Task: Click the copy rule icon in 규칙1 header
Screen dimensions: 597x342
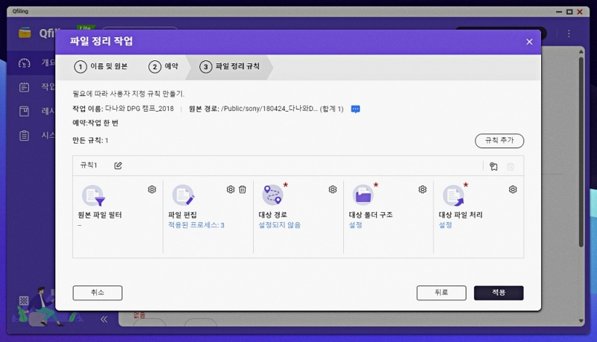Action: [x=493, y=166]
